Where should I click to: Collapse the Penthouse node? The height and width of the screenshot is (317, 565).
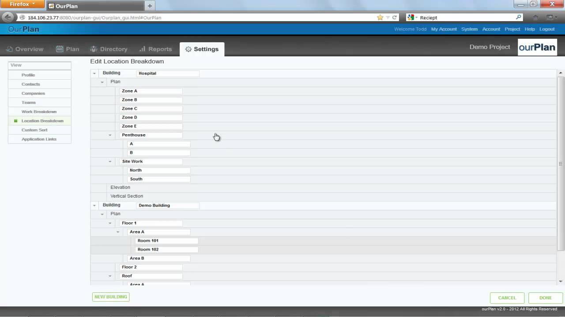point(110,135)
